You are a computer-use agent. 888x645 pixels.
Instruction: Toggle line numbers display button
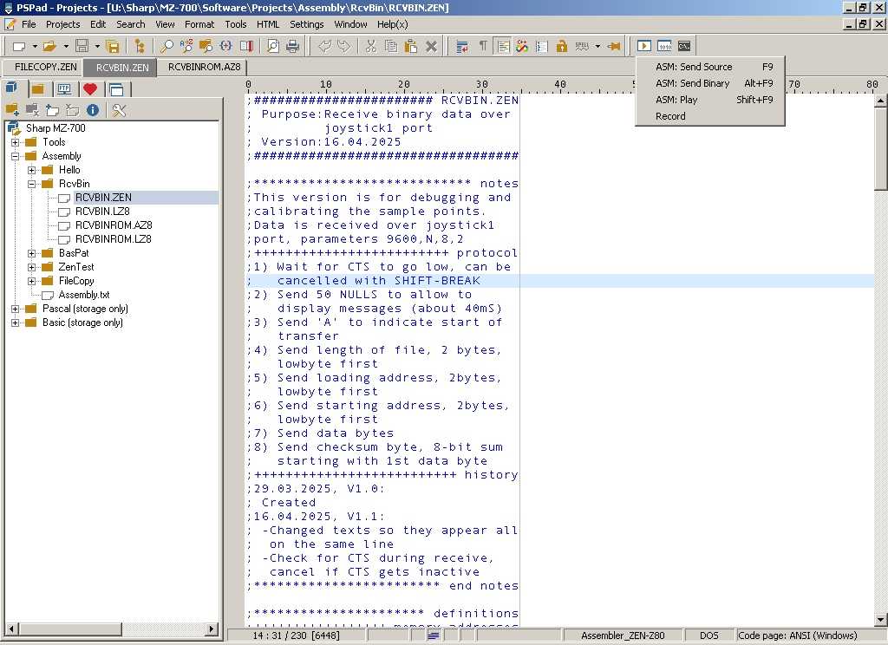pos(542,47)
